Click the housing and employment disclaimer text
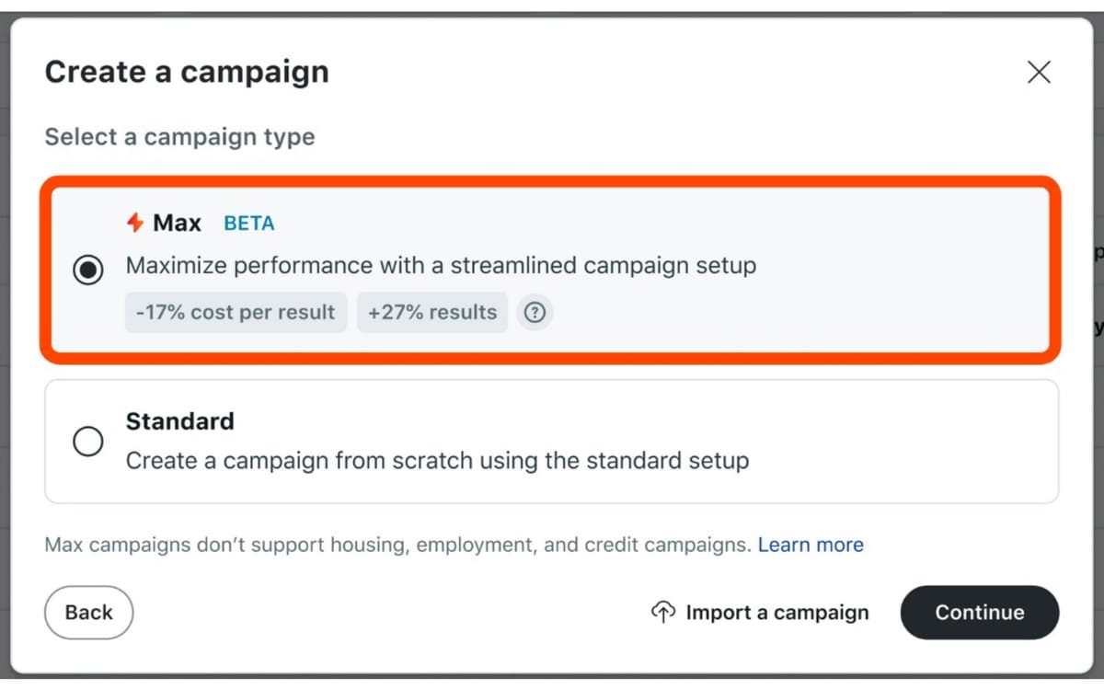Screen dimensions: 1104x690 (x=396, y=545)
